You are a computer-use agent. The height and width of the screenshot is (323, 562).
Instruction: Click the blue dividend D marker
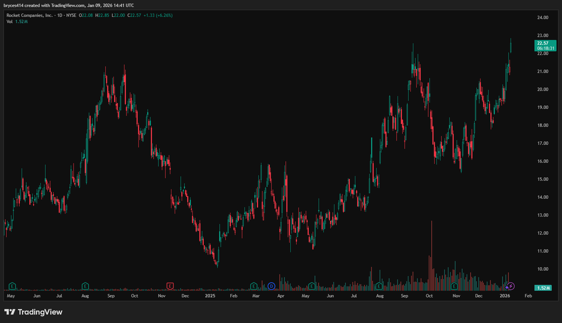coord(271,286)
